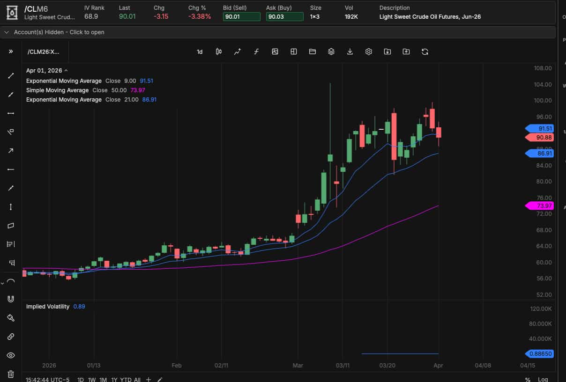The image size is (566, 382).
Task: Switch to the YTD time range
Action: click(125, 380)
